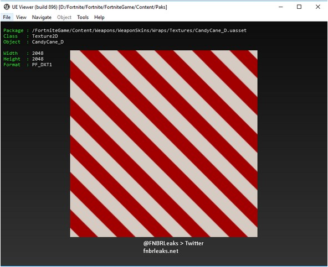The width and height of the screenshot is (328, 267).
Task: Open the View menu
Action: tap(21, 17)
